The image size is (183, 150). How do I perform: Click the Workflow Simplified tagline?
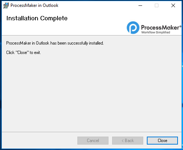[156, 32]
